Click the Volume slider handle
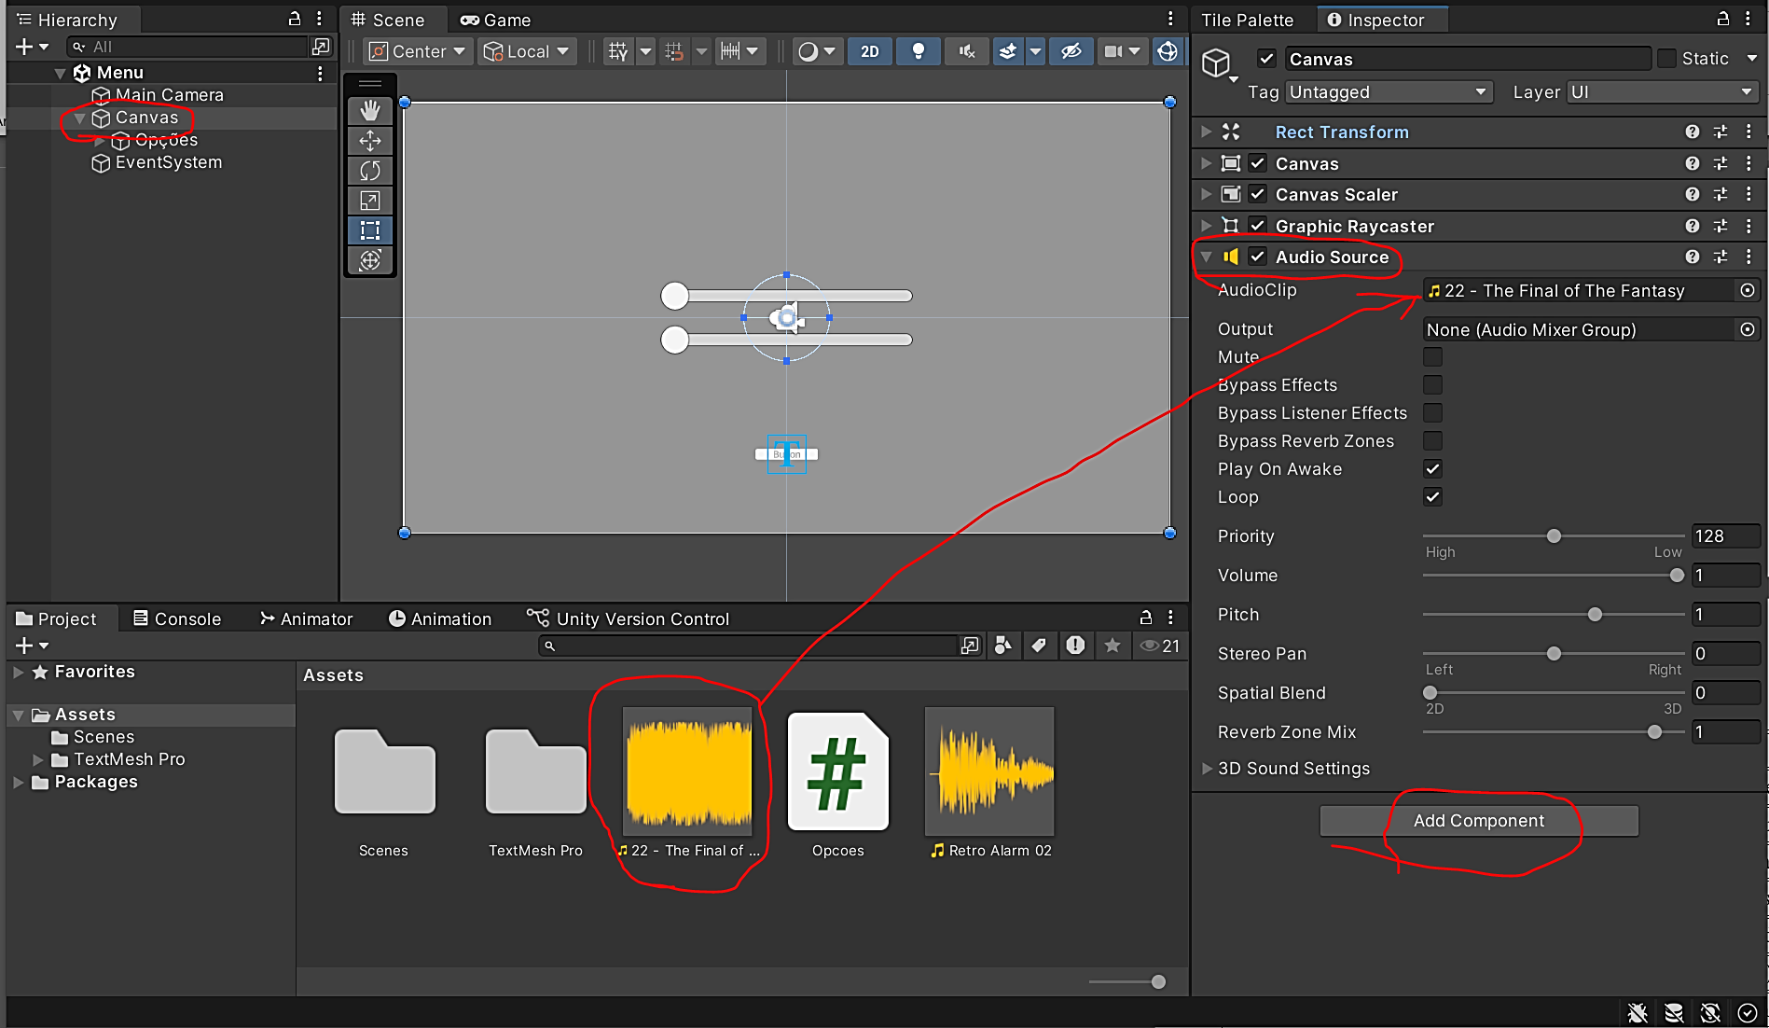1769x1028 pixels. (1676, 576)
